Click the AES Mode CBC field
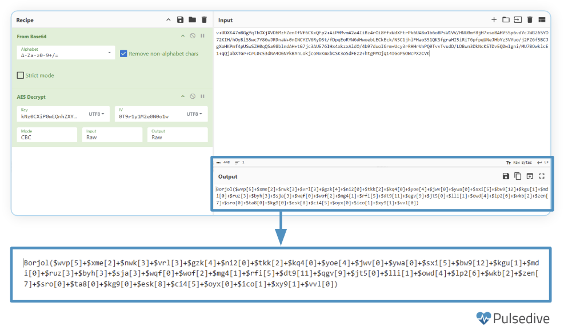This screenshot has width=564, height=335. tap(47, 135)
